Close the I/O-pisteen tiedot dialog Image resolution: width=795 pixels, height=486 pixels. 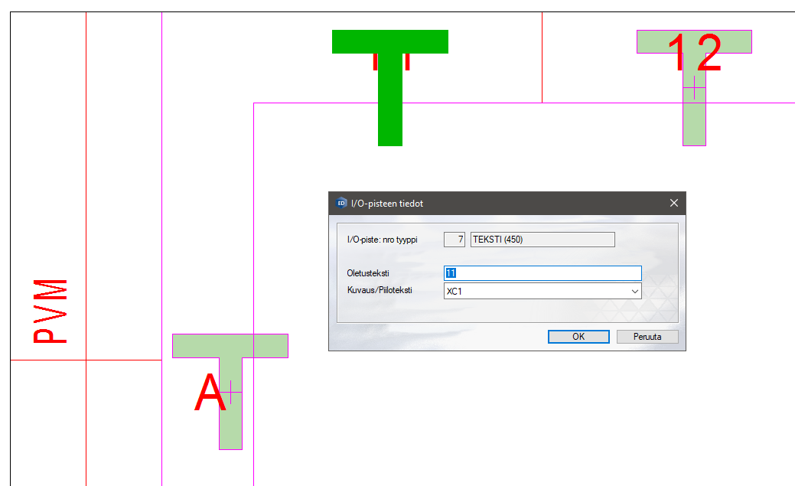pyautogui.click(x=674, y=203)
